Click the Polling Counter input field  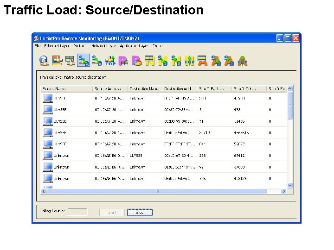coord(77,212)
